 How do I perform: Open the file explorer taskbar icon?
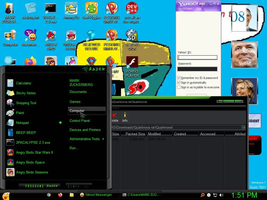(x=71, y=195)
